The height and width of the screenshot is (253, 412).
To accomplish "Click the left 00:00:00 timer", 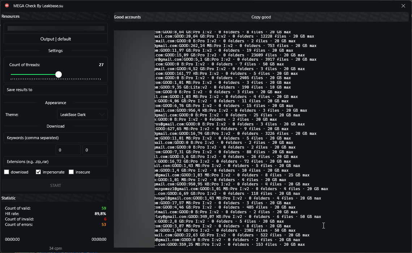I will coord(12,239).
